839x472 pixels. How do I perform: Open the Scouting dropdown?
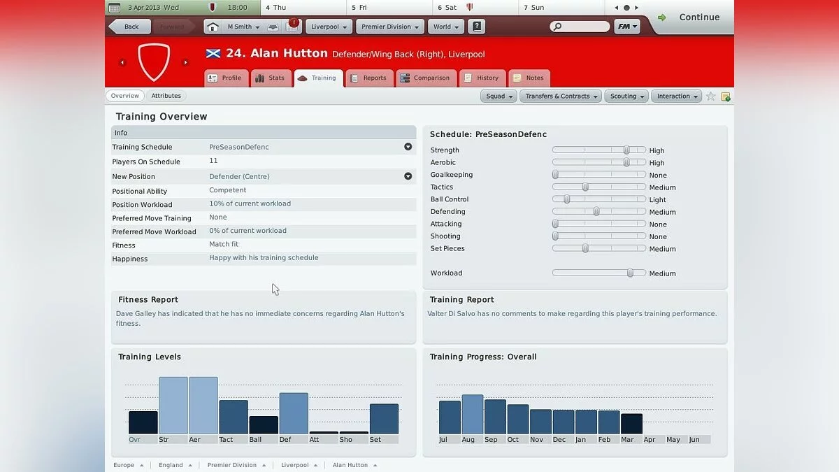click(626, 96)
